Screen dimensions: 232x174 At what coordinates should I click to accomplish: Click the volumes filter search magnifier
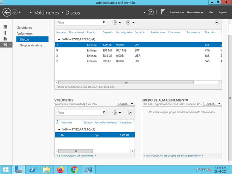point(104,113)
